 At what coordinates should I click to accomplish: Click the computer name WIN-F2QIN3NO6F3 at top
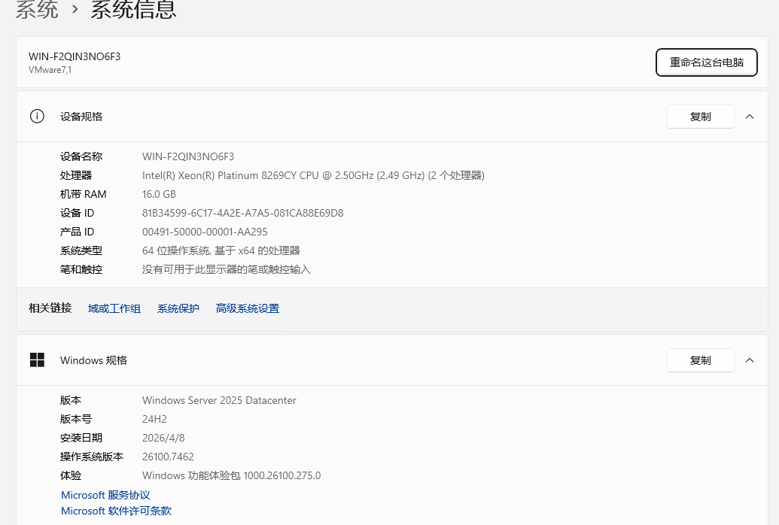[75, 56]
